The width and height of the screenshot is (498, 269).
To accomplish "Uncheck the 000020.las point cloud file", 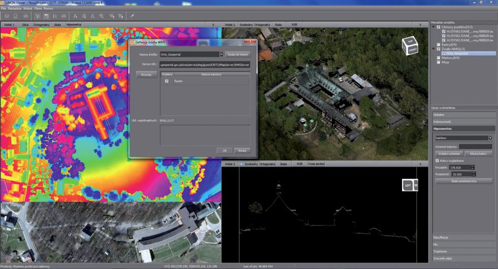I will (444, 36).
